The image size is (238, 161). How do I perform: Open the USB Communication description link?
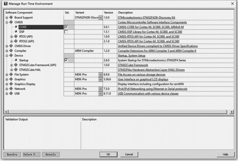tap(148, 93)
